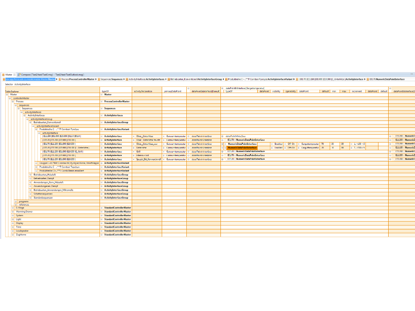
Task: Click the typeOf column header
Action: click(105, 92)
